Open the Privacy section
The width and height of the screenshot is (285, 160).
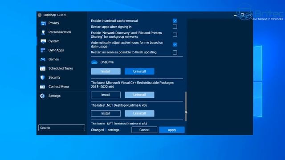(54, 23)
